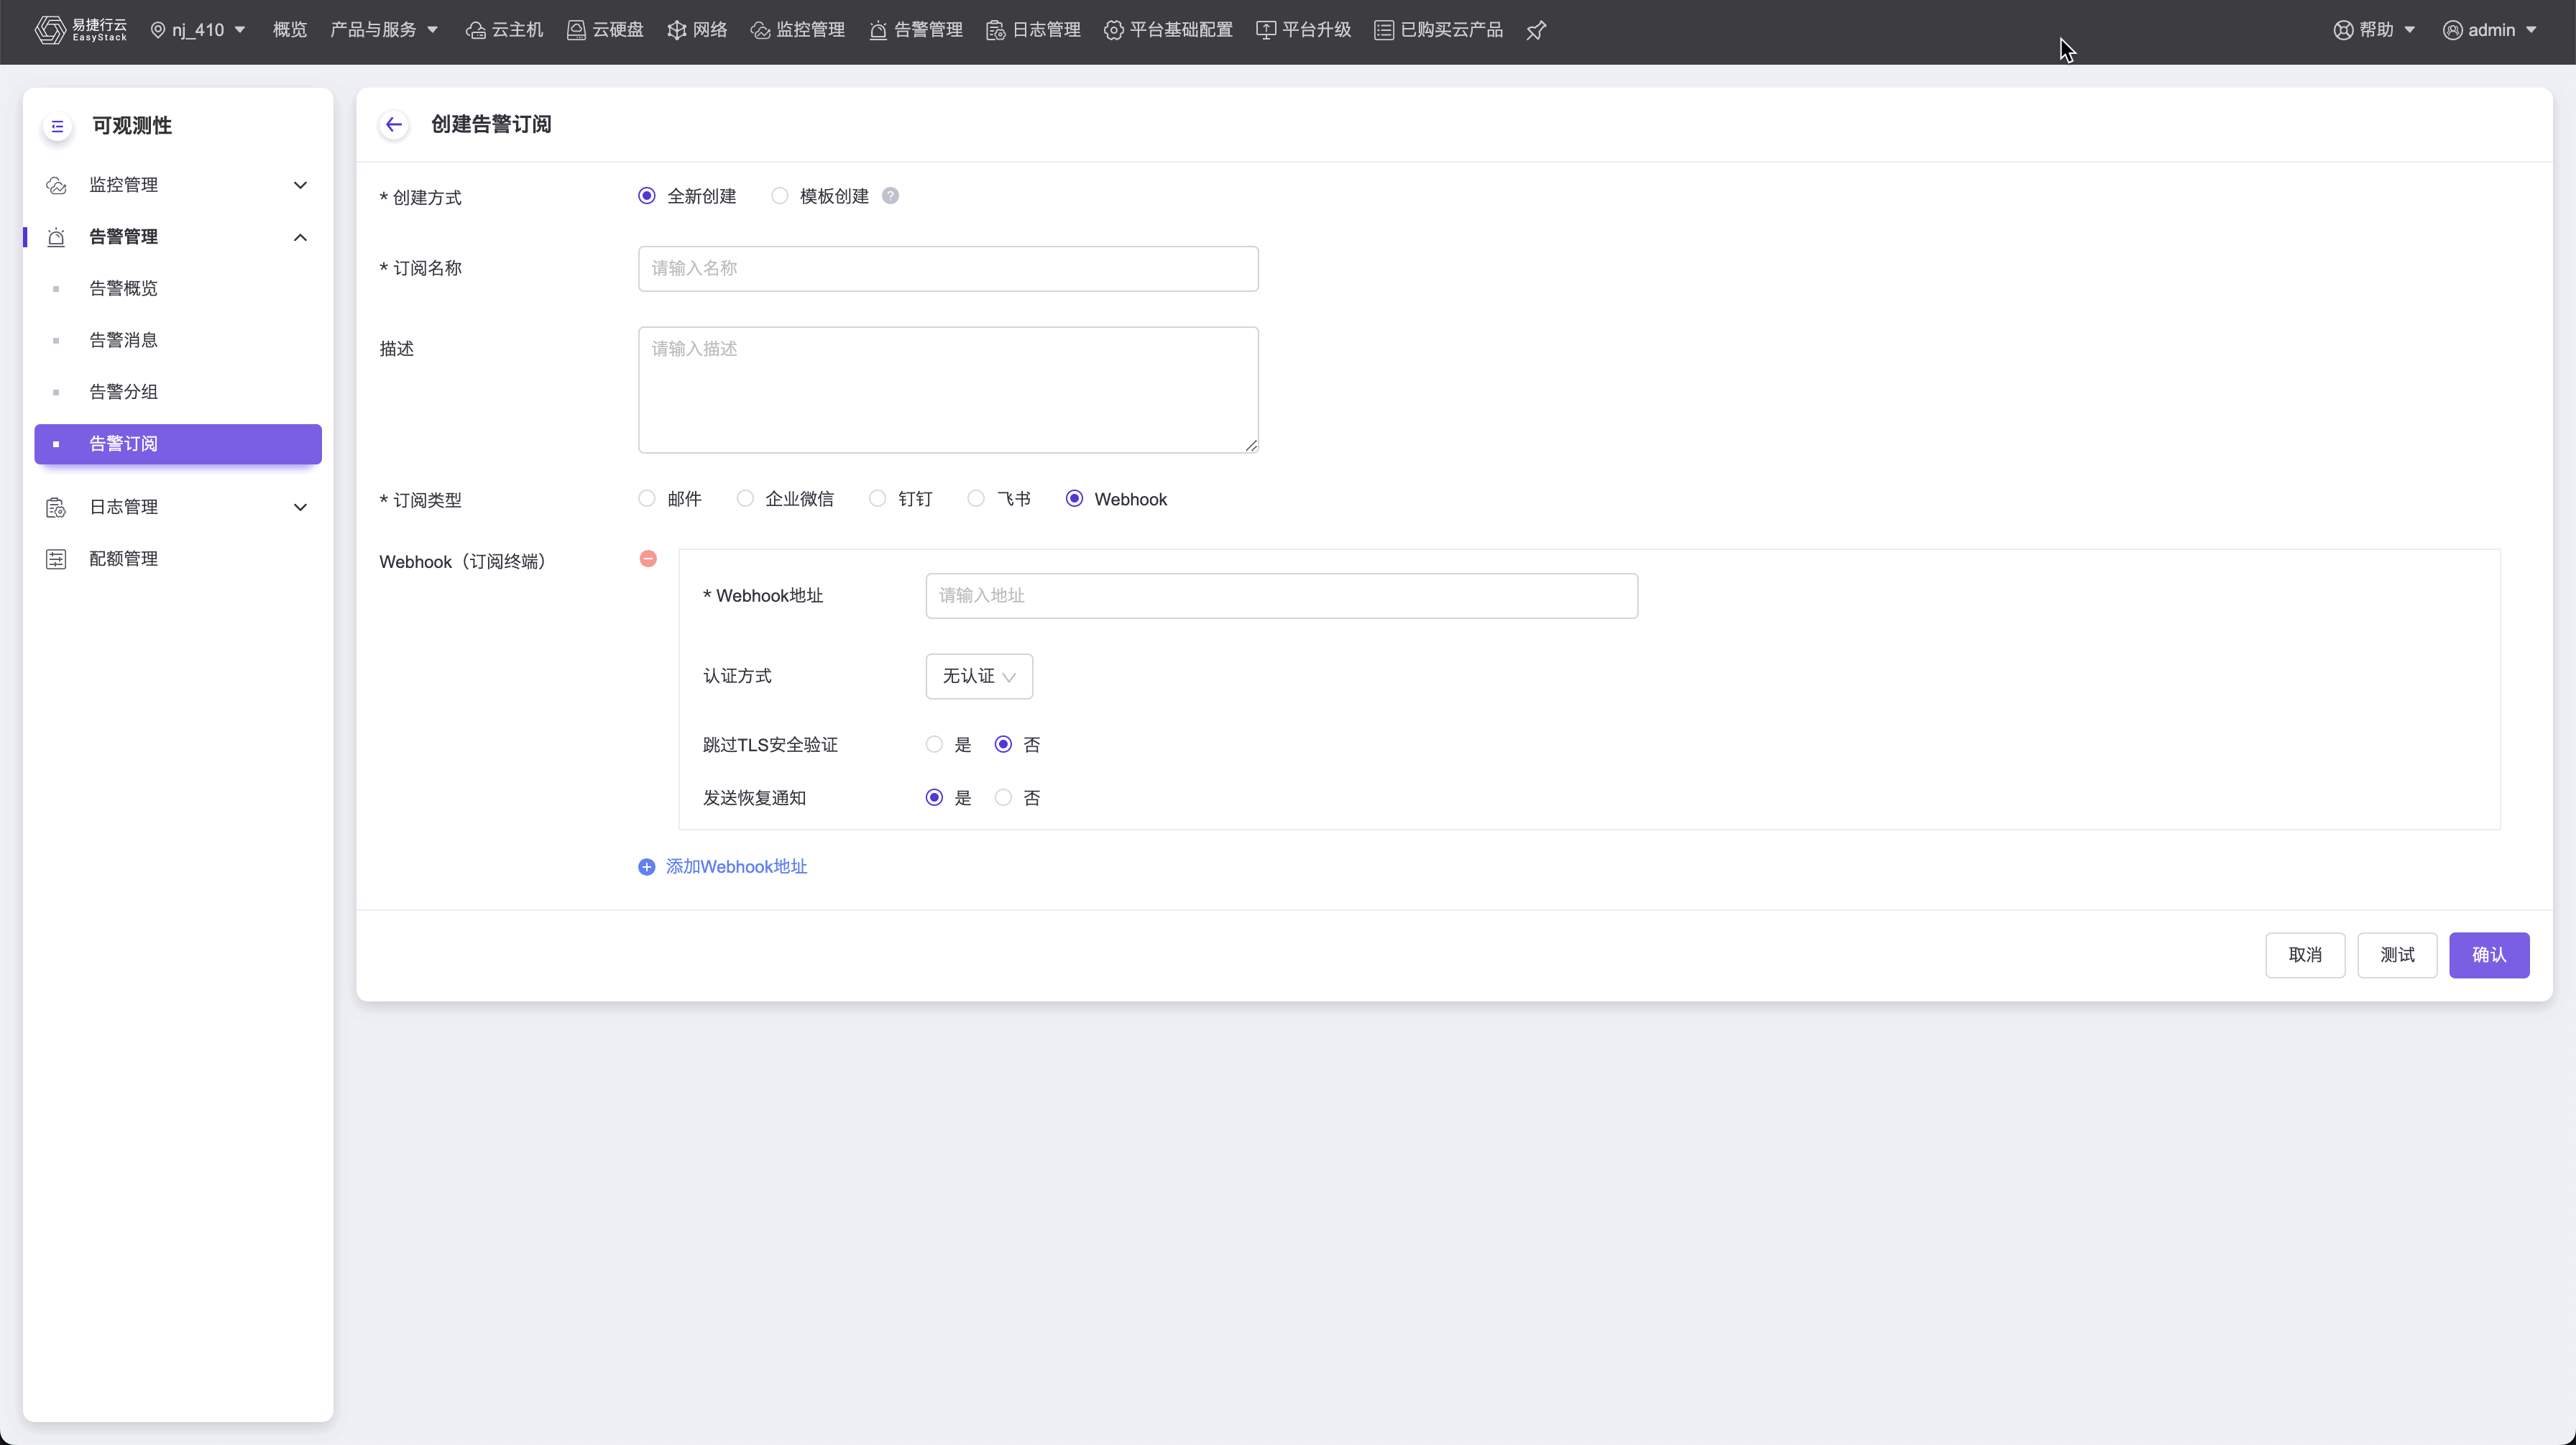
Task: Click the 测试 button
Action: 2396,955
